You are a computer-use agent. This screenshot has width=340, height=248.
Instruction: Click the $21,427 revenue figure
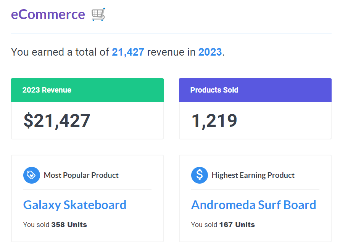click(56, 120)
